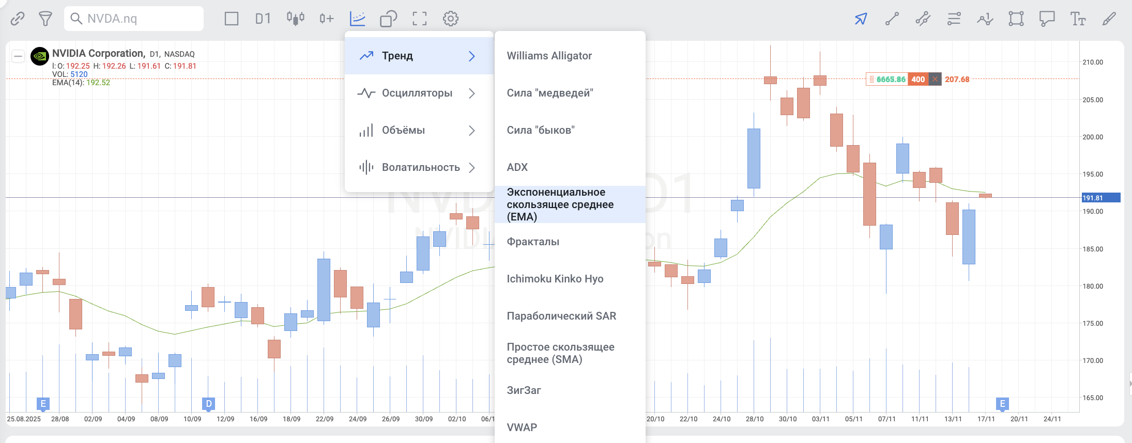
Task: Select Экспоненциальное скользящее среднее (EMA)
Action: pyautogui.click(x=570, y=204)
